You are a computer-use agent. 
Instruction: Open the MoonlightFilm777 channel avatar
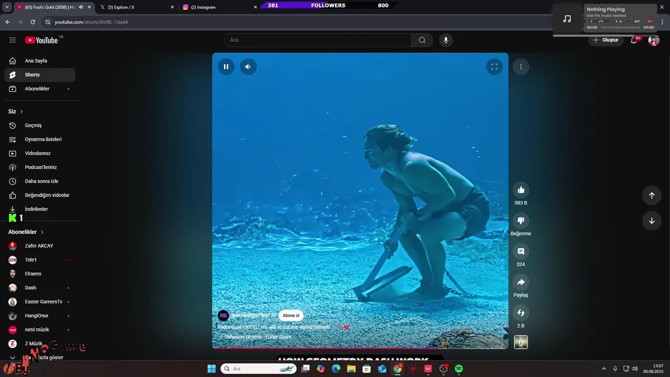coord(224,315)
